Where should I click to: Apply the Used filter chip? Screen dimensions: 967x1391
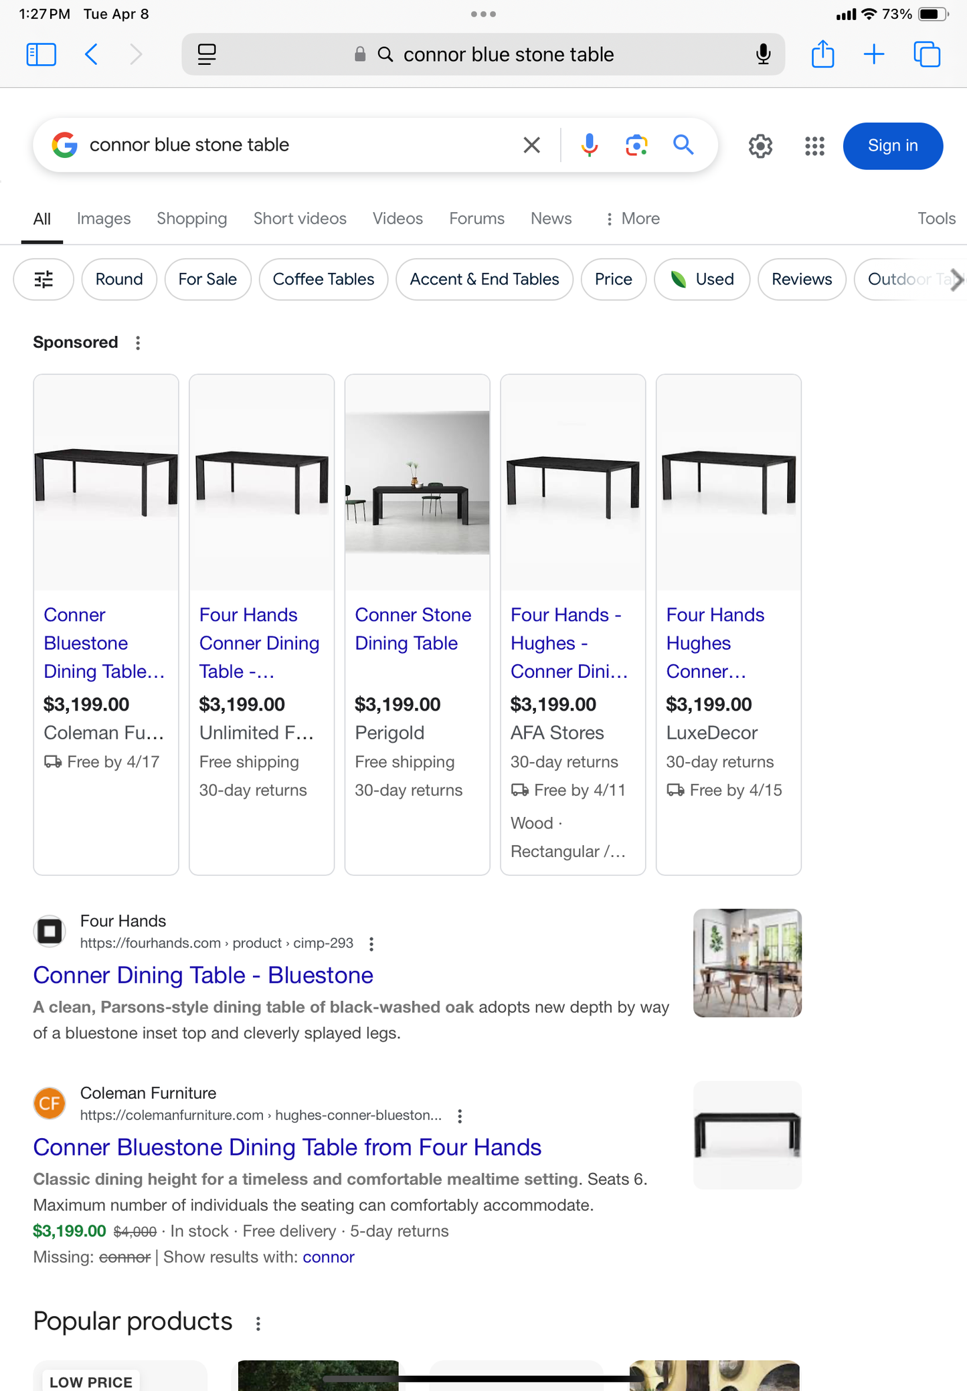pyautogui.click(x=702, y=280)
